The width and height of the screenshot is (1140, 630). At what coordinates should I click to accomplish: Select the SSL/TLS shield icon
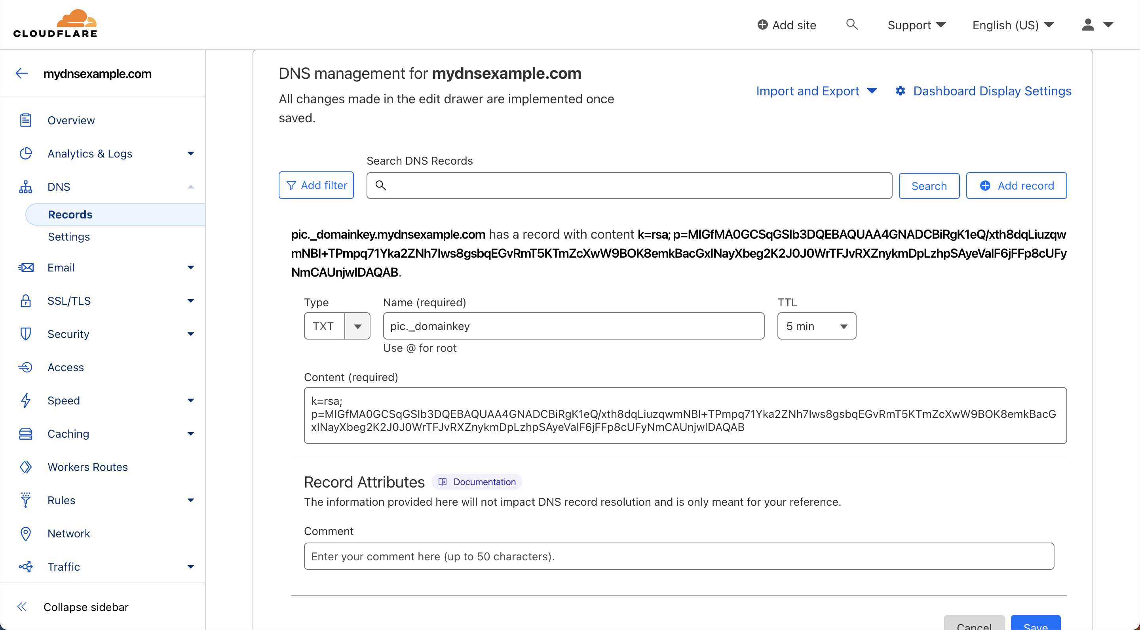26,300
